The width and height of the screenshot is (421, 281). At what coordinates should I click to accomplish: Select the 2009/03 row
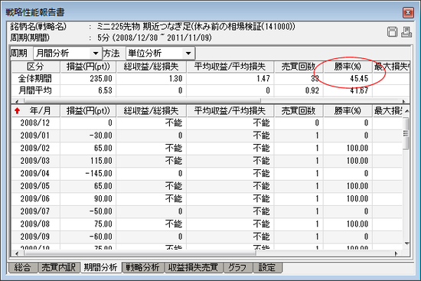[207, 161]
